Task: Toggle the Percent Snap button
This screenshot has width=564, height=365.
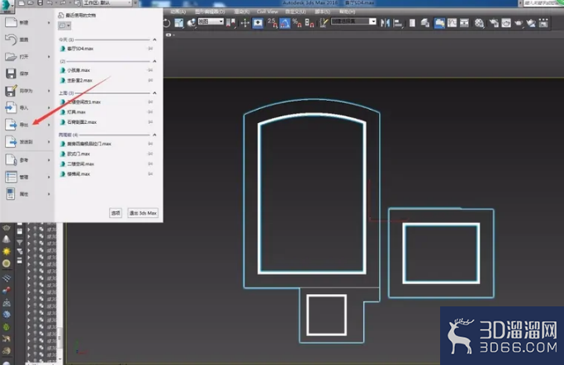Action: pos(296,23)
